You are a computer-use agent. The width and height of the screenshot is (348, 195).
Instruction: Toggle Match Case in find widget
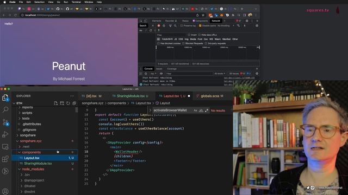195,110
